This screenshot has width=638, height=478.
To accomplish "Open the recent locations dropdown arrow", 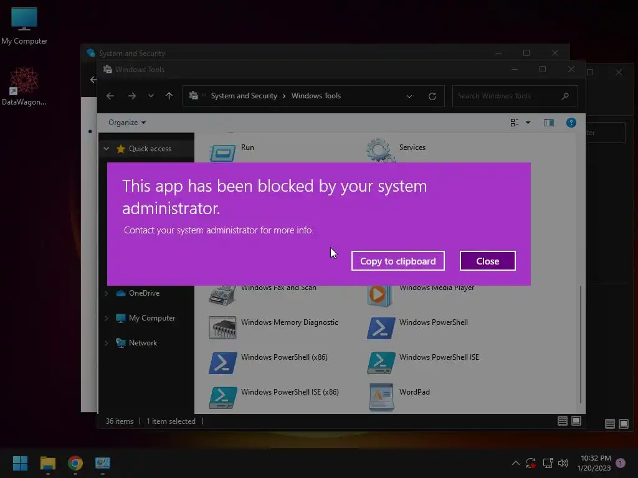I will coord(151,96).
